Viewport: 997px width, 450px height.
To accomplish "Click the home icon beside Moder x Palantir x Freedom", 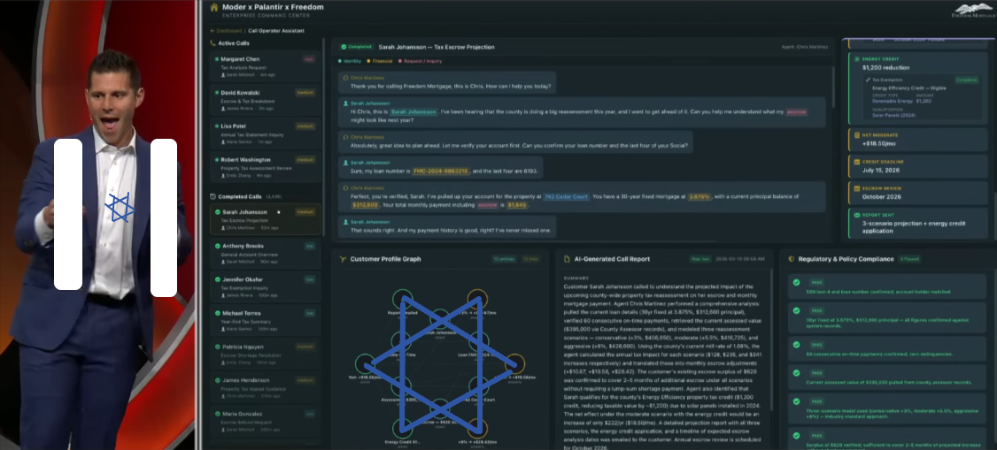I will pyautogui.click(x=213, y=8).
